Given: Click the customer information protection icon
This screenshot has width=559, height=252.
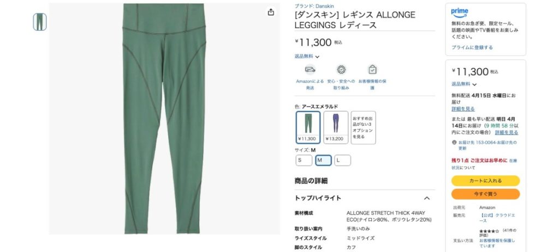Looking at the screenshot, I should tap(372, 69).
